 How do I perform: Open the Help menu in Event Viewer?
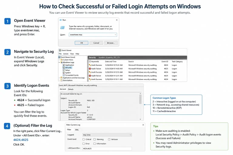77,54
